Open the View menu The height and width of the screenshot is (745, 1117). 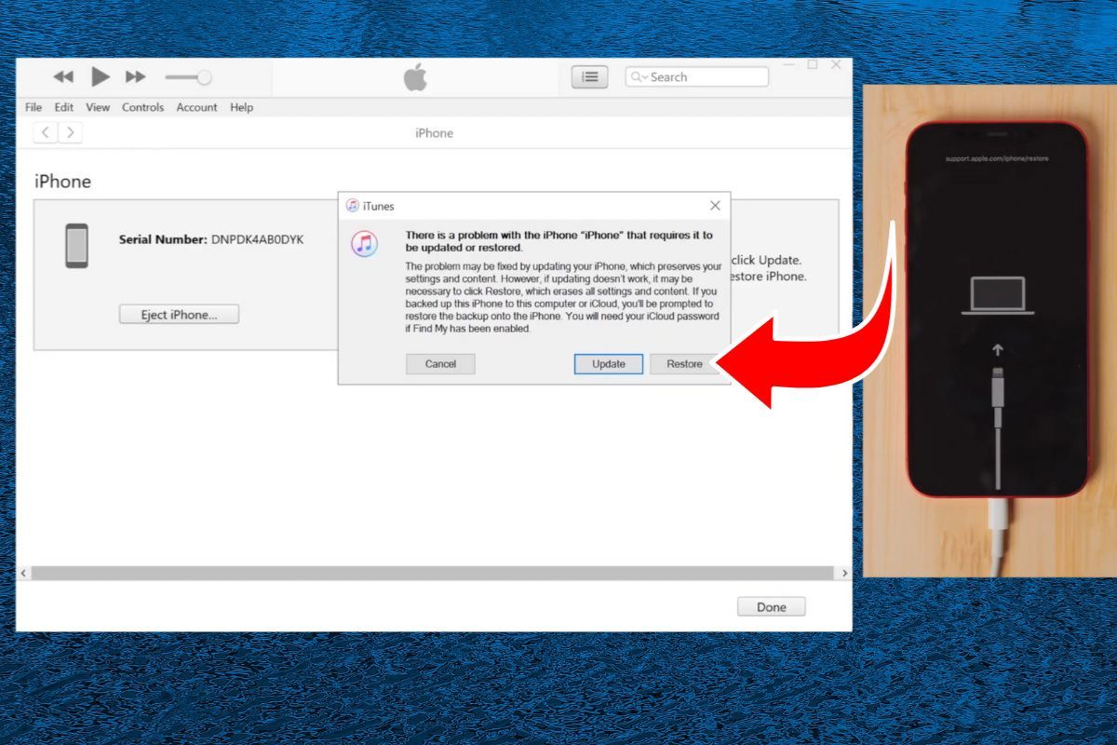click(x=98, y=107)
